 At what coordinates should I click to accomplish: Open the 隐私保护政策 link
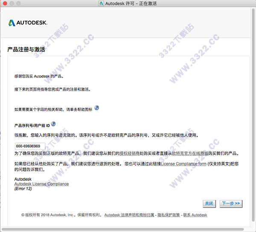169,215
